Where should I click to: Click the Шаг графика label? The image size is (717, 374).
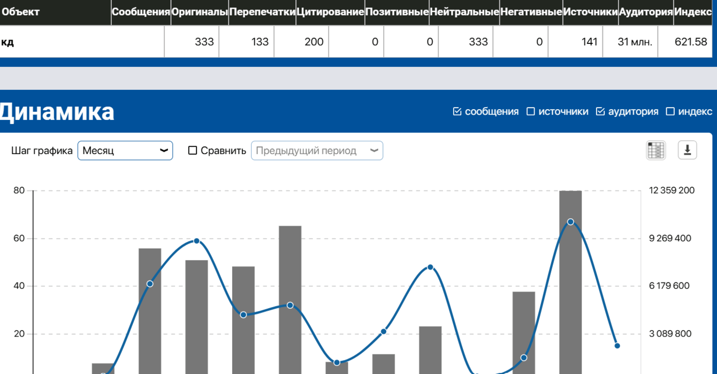click(42, 151)
